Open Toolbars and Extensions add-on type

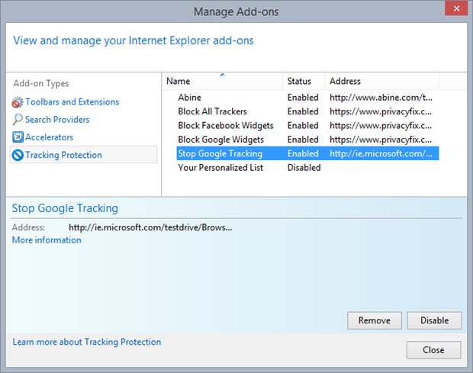[72, 102]
